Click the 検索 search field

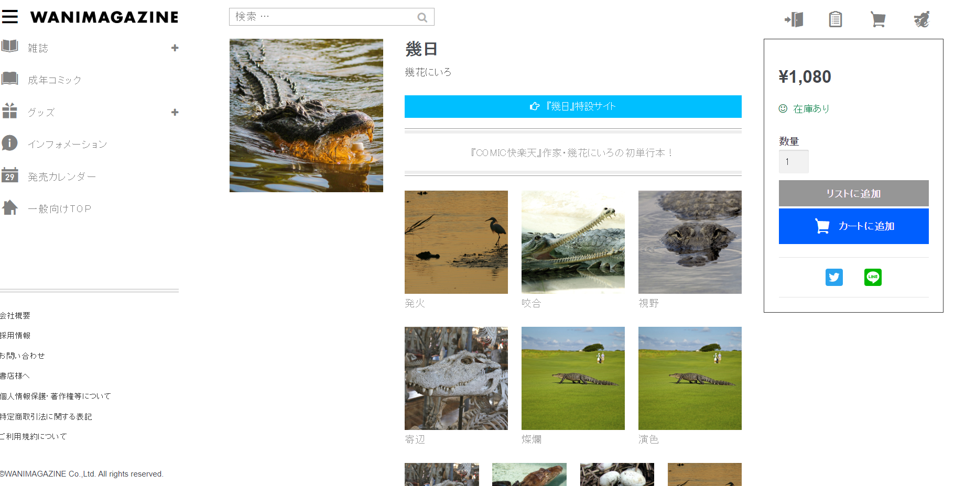[331, 17]
